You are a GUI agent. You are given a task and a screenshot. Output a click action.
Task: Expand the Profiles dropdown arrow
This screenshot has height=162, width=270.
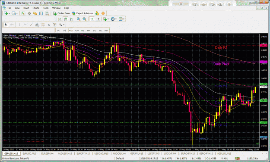[x=17, y=13]
